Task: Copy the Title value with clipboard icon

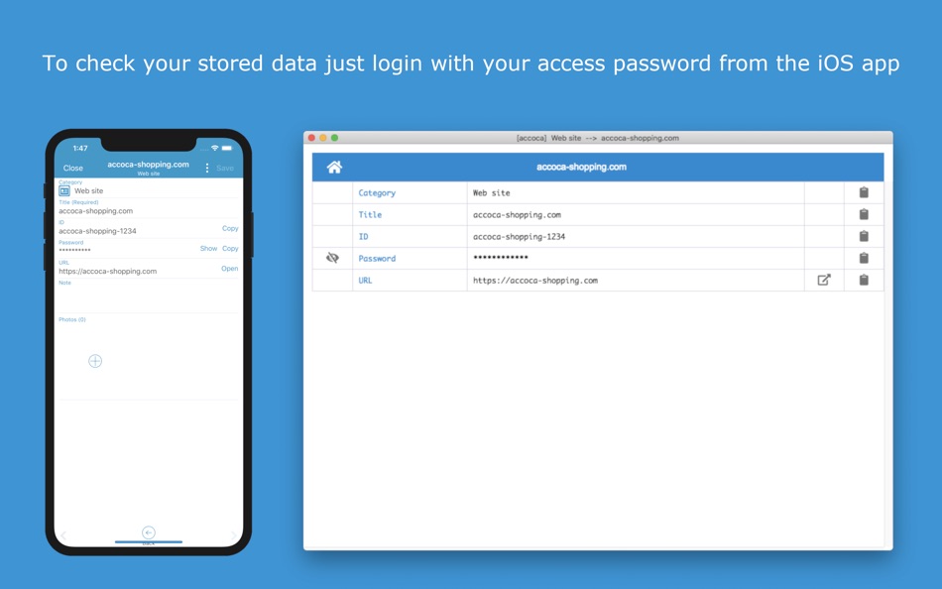Action: point(864,214)
